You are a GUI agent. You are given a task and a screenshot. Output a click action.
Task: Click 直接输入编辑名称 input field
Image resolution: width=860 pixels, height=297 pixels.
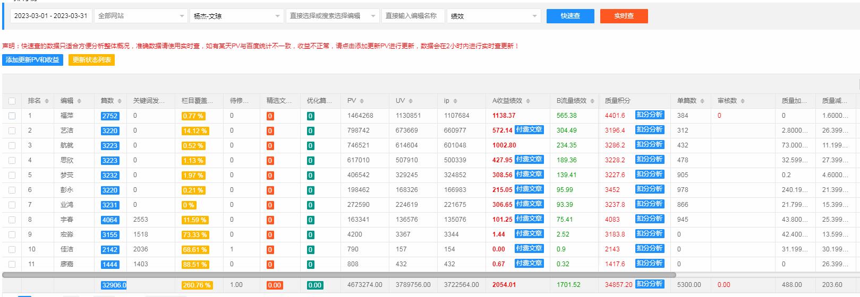[413, 16]
